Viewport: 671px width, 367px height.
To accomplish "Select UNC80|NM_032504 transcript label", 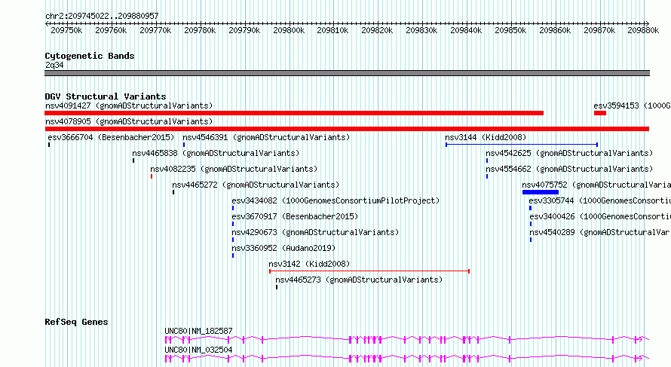I will pos(198,350).
